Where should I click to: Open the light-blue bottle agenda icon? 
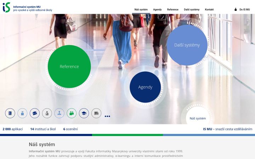click(x=22, y=113)
